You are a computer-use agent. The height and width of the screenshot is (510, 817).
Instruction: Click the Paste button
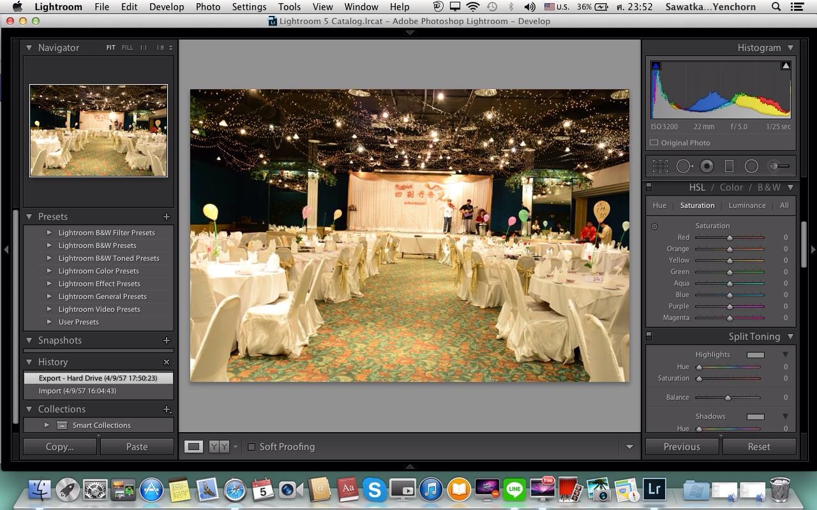[x=137, y=447]
